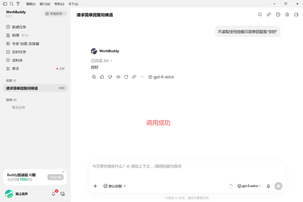Open history clock icon in header
The image size is (303, 202).
[x=278, y=15]
